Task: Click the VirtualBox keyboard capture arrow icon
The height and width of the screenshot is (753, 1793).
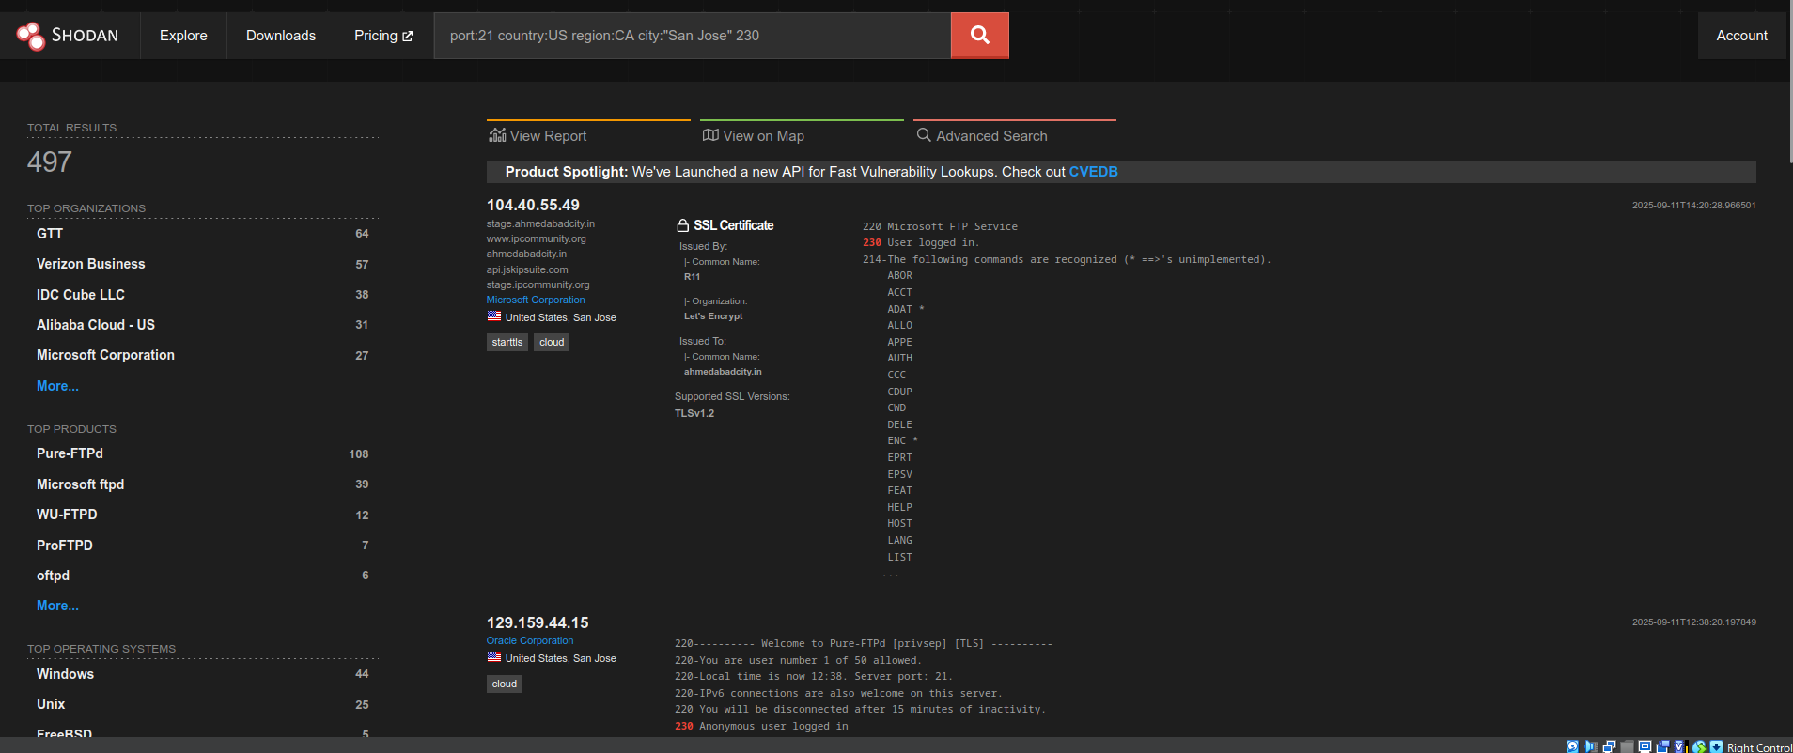Action: [x=1716, y=746]
